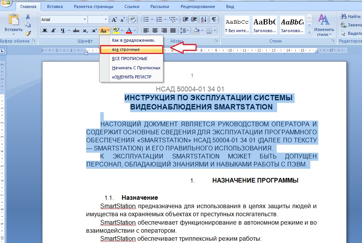Image resolution: width=362 pixels, height=243 pixels.
Task: Apply bottom border with the borders button
Action: (x=209, y=31)
